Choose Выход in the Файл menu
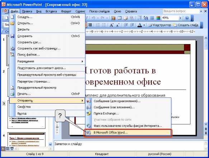The image size is (209, 158). (x=47, y=114)
